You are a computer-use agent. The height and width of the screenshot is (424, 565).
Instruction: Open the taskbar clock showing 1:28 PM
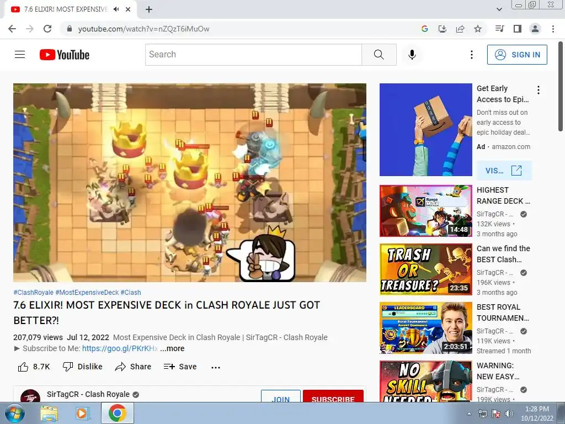[537, 414]
